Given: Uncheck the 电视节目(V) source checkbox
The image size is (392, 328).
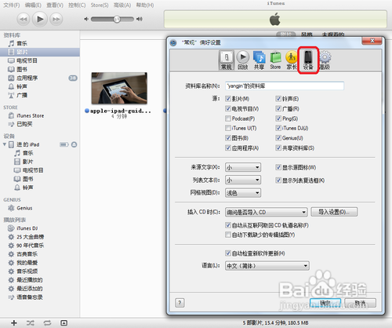Looking at the screenshot, I should click(228, 108).
